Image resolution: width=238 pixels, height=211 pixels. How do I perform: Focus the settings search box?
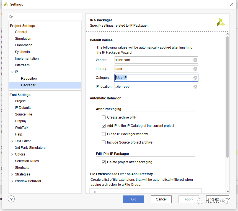[45, 17]
